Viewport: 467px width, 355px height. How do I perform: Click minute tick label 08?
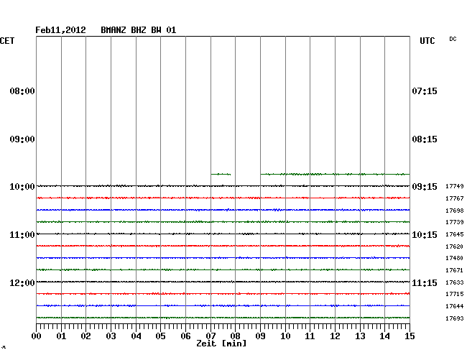(x=235, y=336)
